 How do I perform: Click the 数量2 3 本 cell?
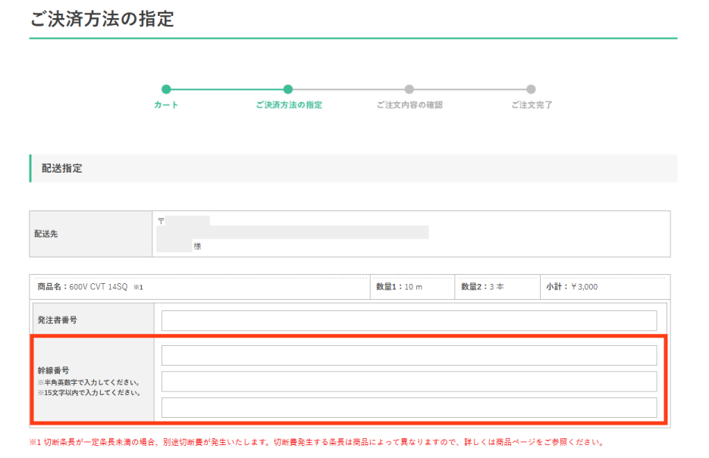point(482,288)
